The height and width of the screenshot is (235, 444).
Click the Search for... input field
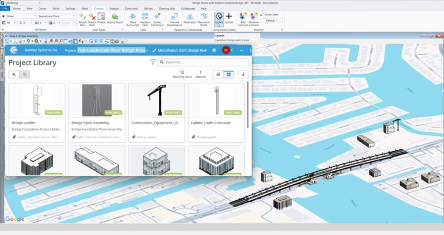tap(204, 62)
